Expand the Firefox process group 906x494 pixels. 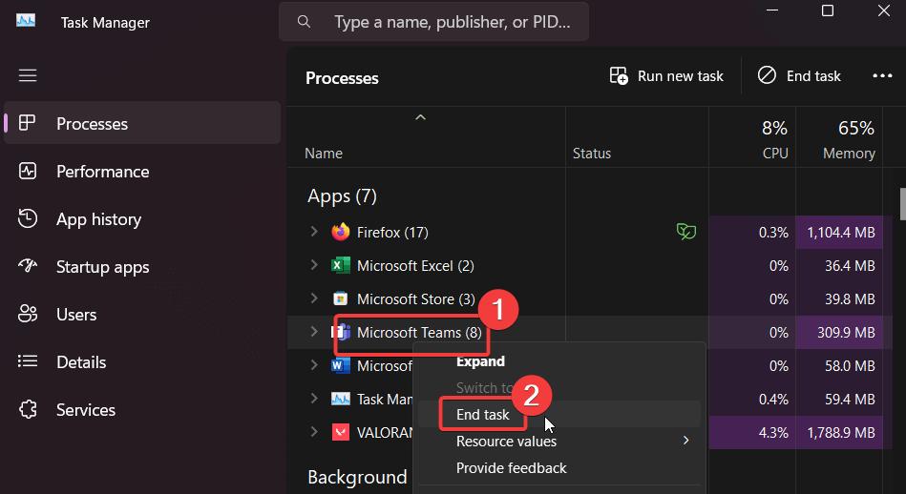pos(314,232)
